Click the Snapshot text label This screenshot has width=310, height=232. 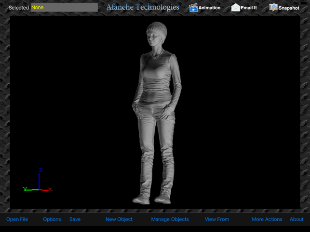[289, 8]
